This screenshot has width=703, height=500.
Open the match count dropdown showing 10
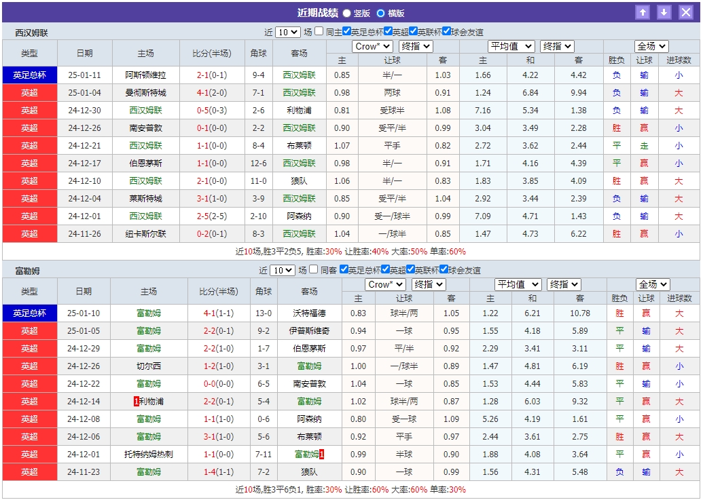coord(288,30)
